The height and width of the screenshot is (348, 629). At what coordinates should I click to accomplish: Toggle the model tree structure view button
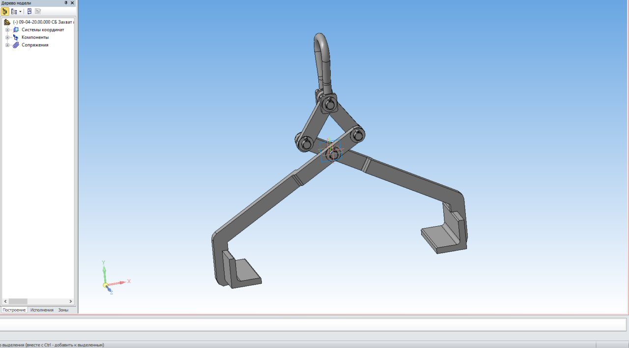4,11
